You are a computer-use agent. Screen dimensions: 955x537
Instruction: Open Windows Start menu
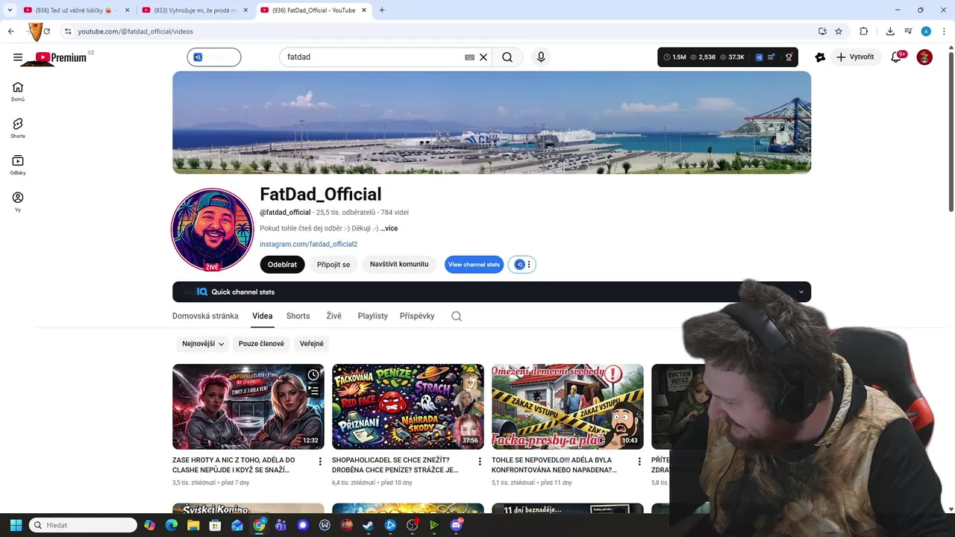pos(16,525)
